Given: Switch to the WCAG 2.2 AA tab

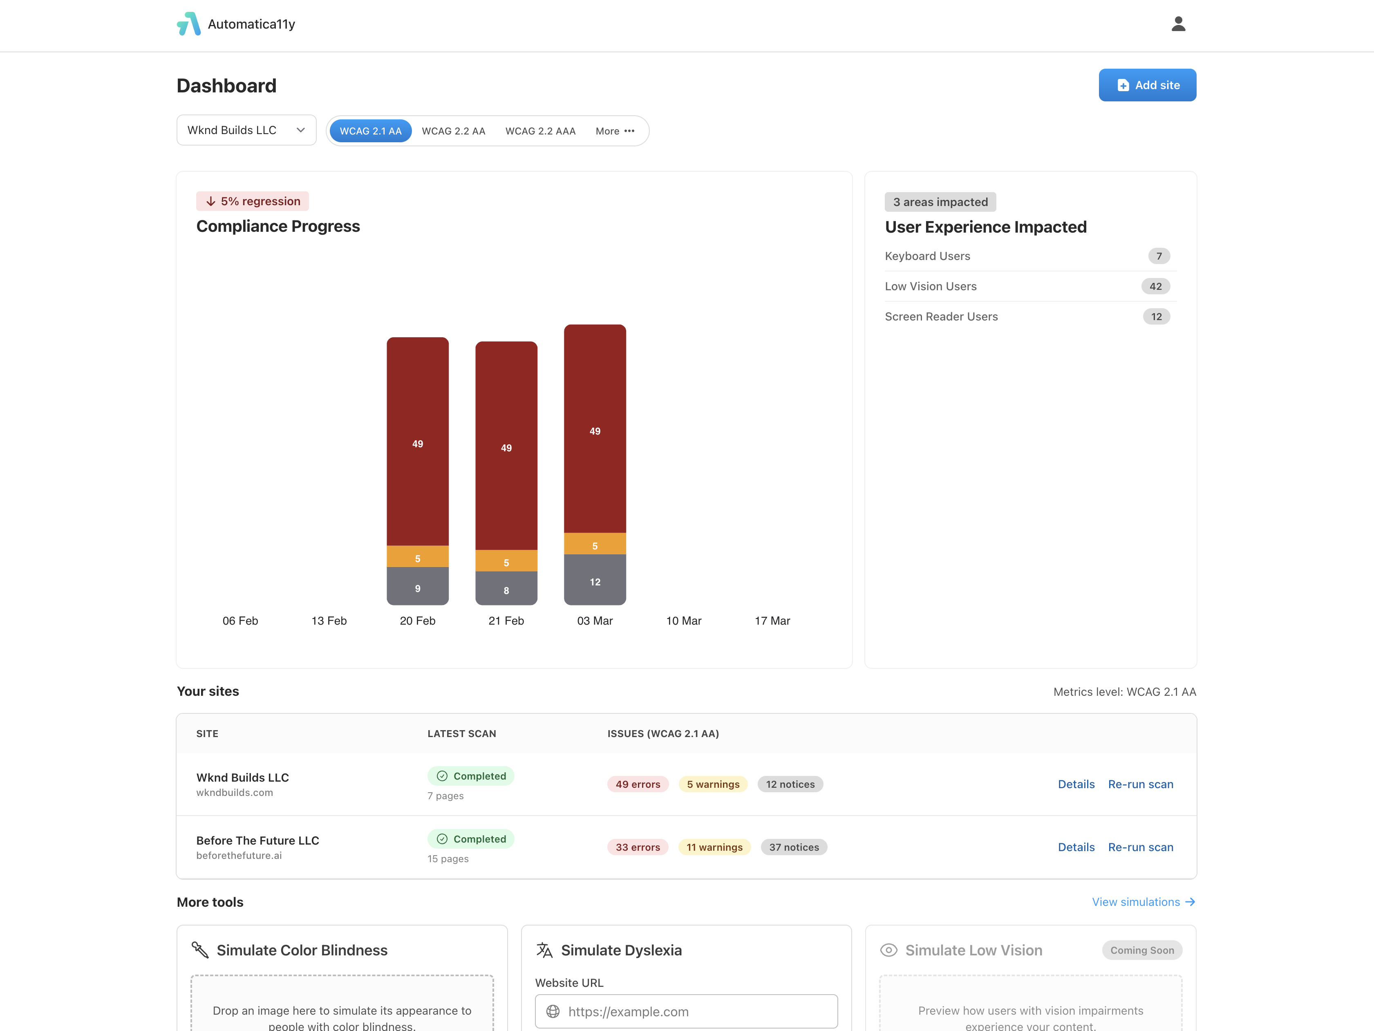Looking at the screenshot, I should [454, 130].
